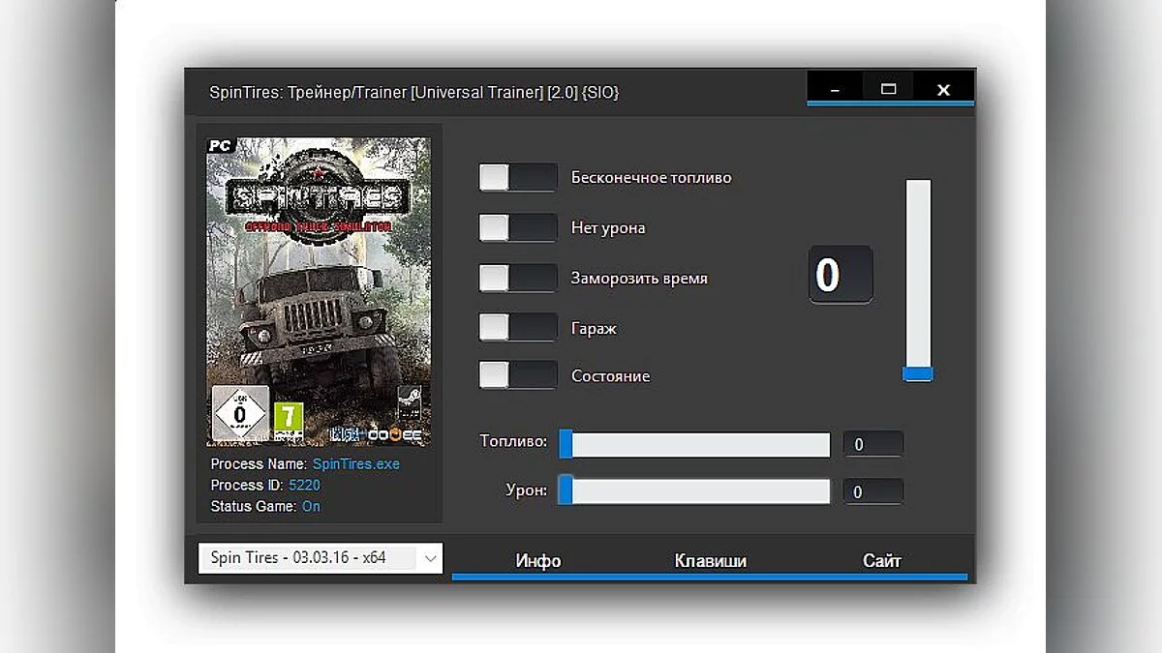Turn on Заморозить время
1162x653 pixels.
[517, 278]
